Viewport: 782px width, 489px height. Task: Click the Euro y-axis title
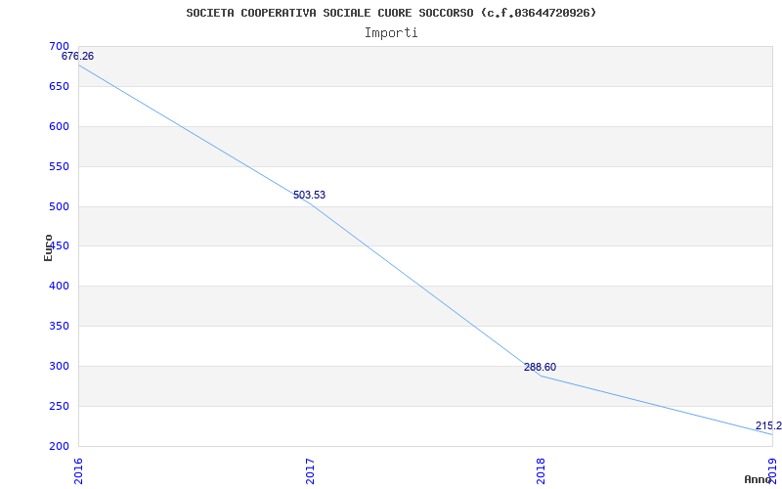click(48, 248)
